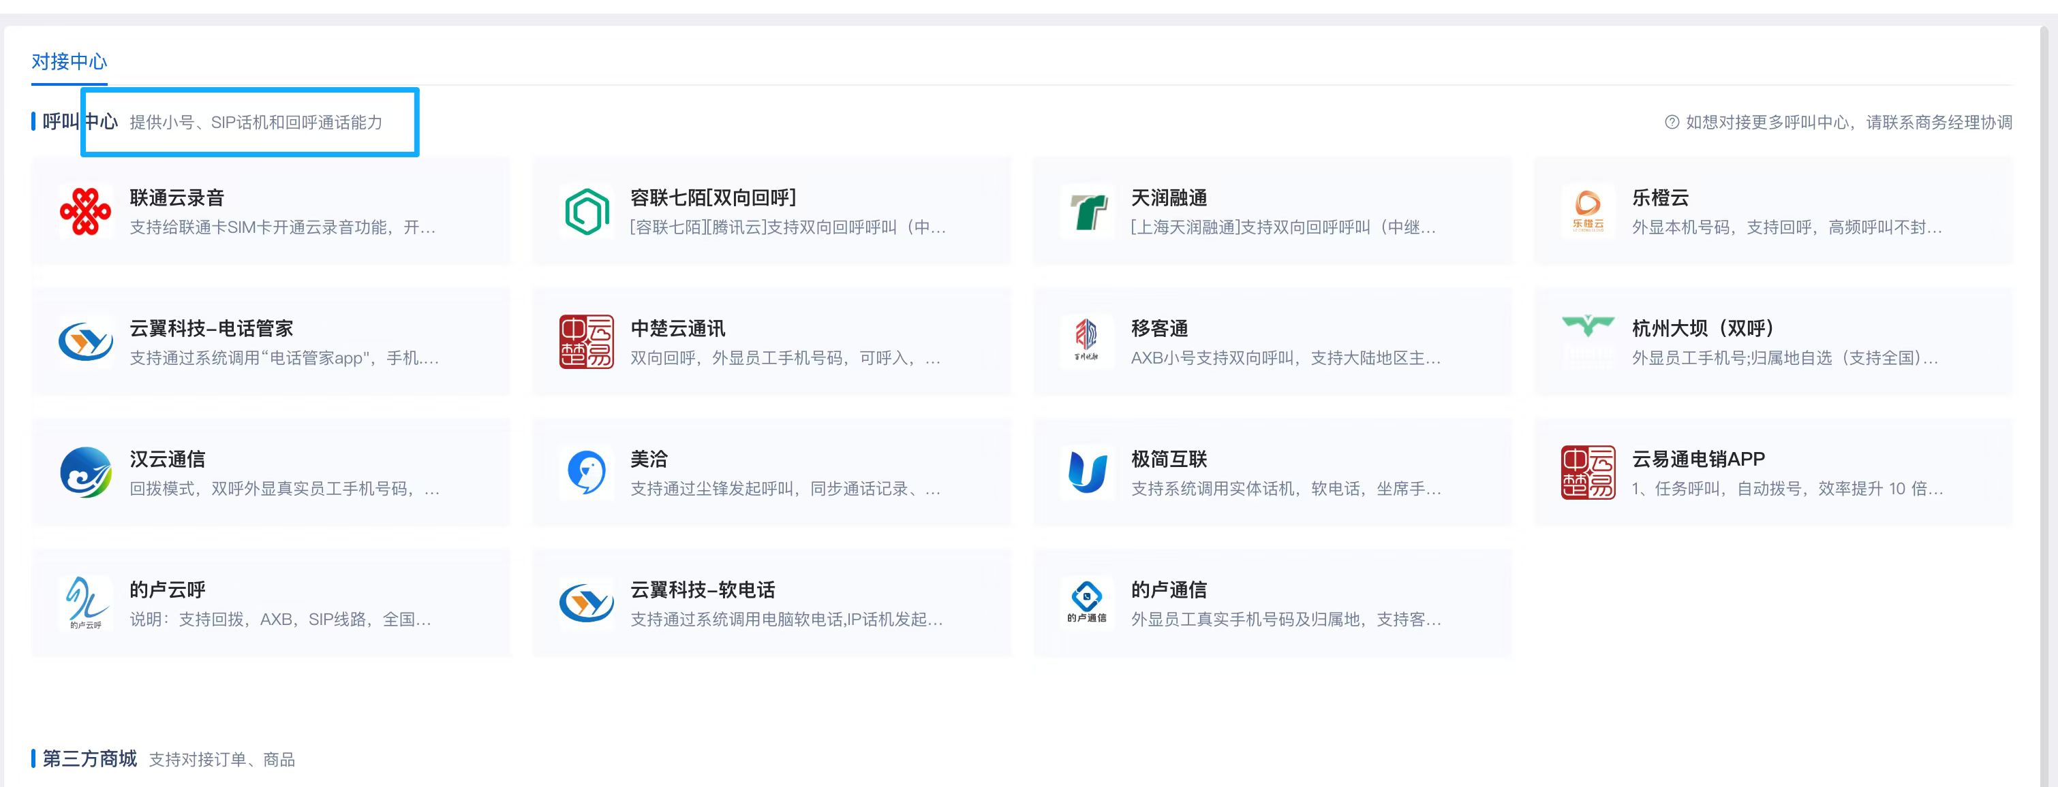This screenshot has width=2058, height=787.
Task: Click the 中楚云通讯 red seal logo
Action: (x=587, y=342)
